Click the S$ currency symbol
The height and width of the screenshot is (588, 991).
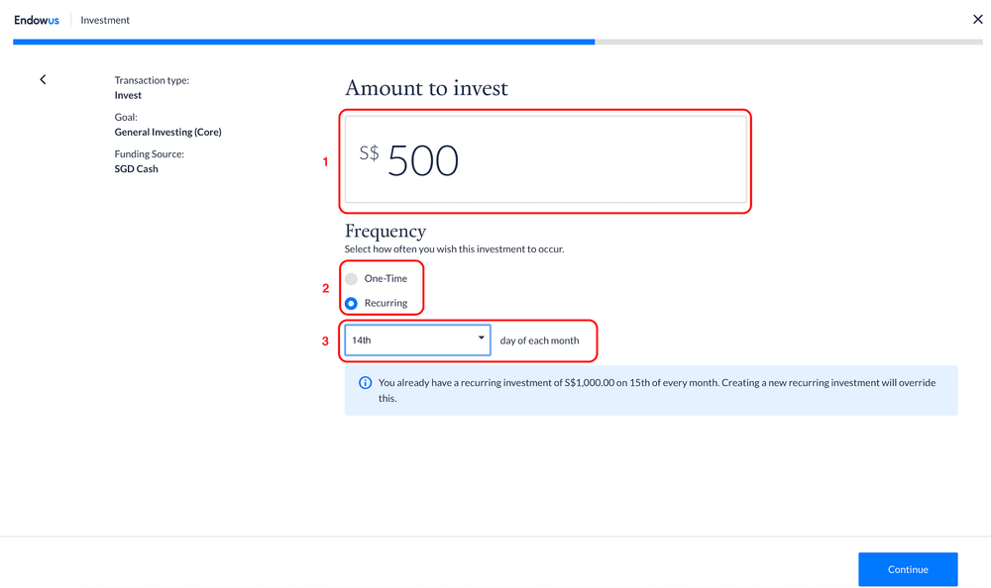coord(369,153)
